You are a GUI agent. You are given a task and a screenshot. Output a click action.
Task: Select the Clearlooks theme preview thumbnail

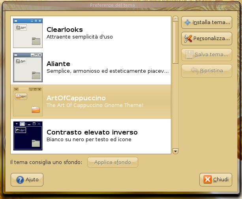point(28,33)
